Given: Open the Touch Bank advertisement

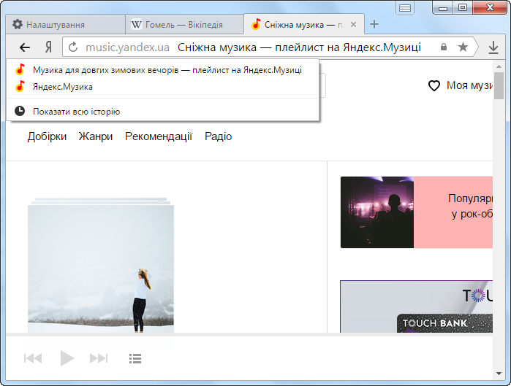Looking at the screenshot, I should 417,306.
